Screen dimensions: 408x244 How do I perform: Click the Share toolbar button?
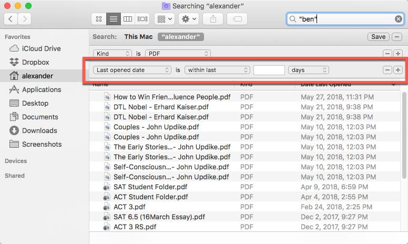click(x=213, y=19)
